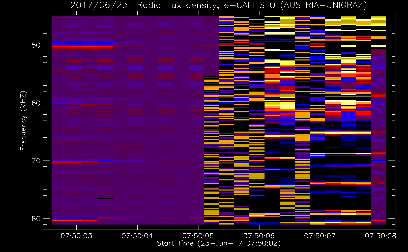Image resolution: width=408 pixels, height=252 pixels.
Task: Click the 70 MHz frequency tick label
Action: click(x=36, y=161)
